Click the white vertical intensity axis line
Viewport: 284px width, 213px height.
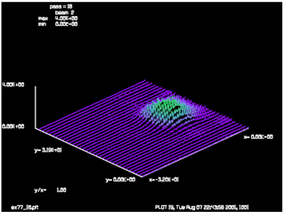pos(35,107)
